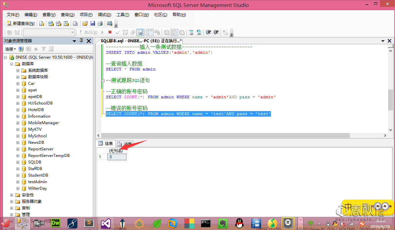Open the 文件(F) menu
This screenshot has width=395, height=230.
pyautogui.click(x=13, y=15)
